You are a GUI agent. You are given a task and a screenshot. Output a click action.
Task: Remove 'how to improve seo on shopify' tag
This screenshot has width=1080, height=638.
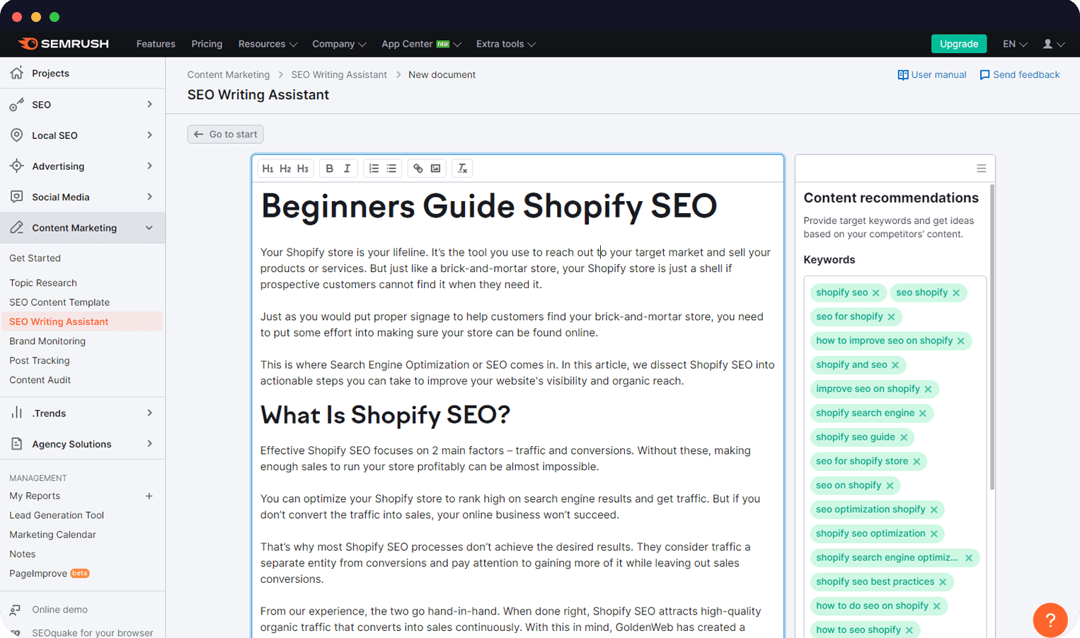tap(961, 341)
